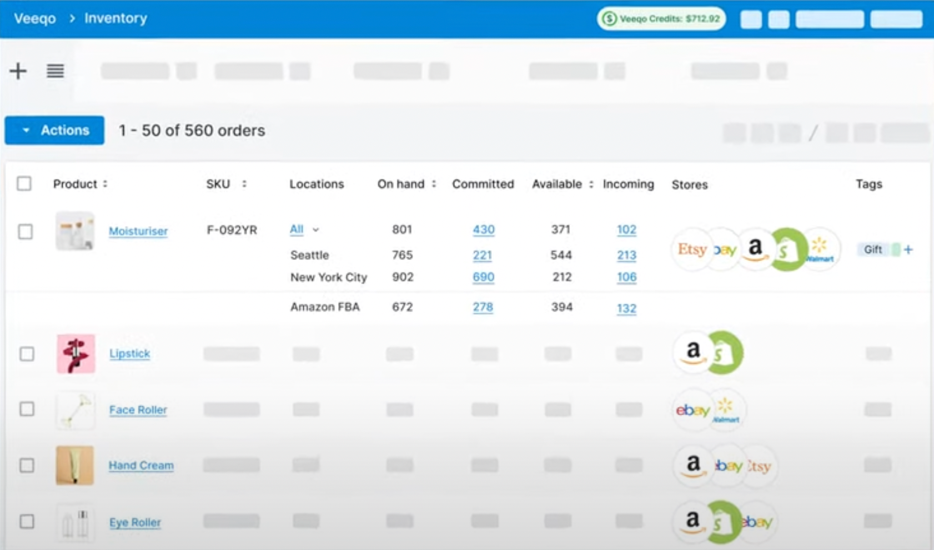
Task: Open Walmart store icon for Moisturiser
Action: point(821,249)
